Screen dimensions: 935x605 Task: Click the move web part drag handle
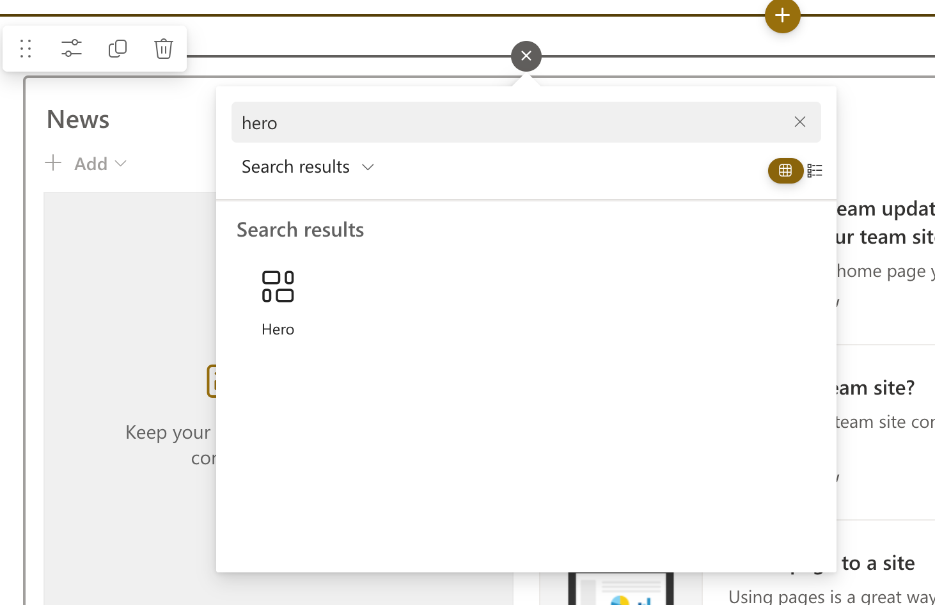click(26, 49)
